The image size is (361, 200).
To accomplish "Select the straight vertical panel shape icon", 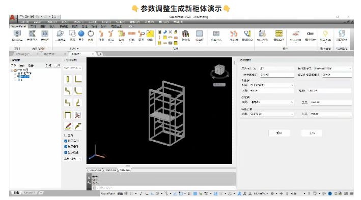I will [x=67, y=79].
